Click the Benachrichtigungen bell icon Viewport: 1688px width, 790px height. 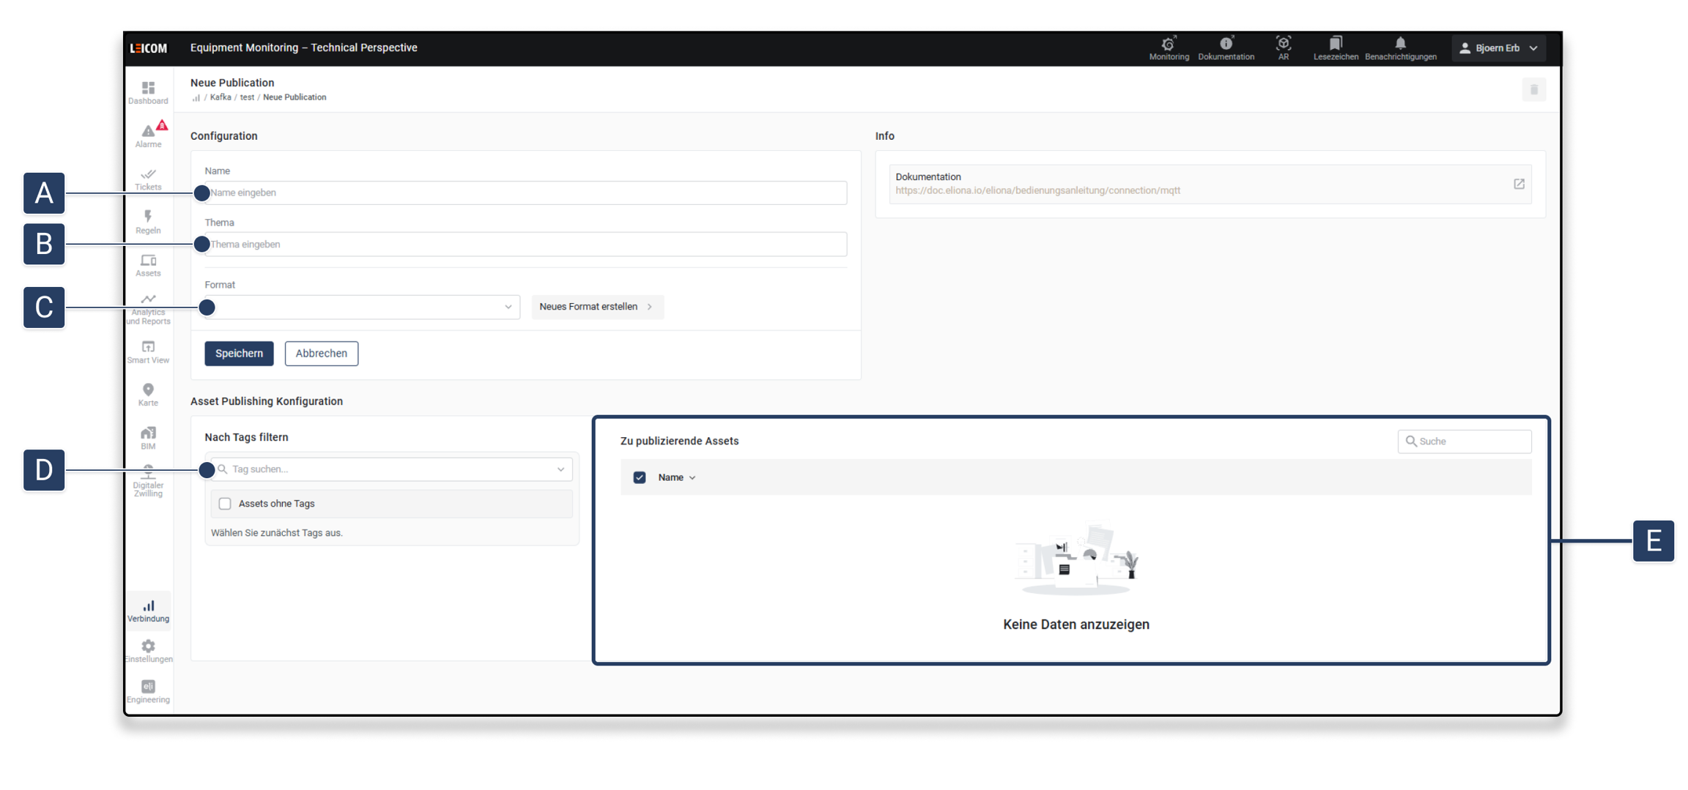(x=1399, y=48)
